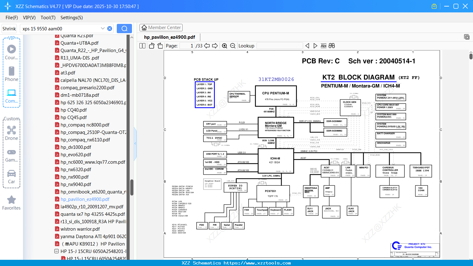Rotate page counterclockwise
Image resolution: width=473 pixels, height=266 pixels.
point(152,46)
